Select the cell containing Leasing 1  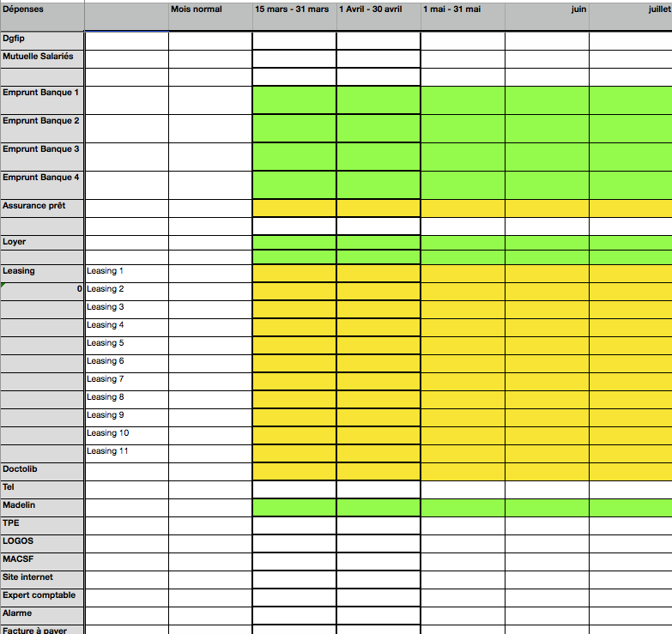(x=126, y=271)
